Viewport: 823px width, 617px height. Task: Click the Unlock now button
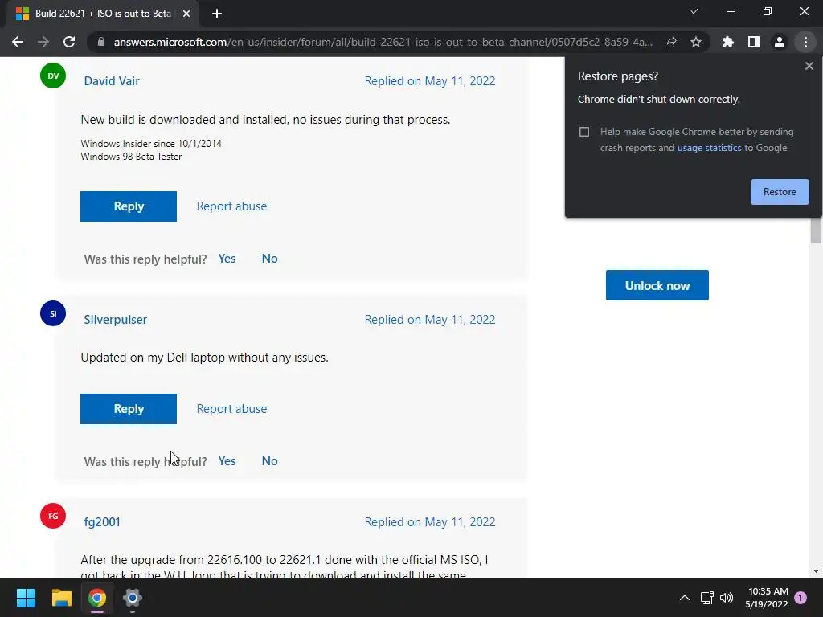(657, 285)
